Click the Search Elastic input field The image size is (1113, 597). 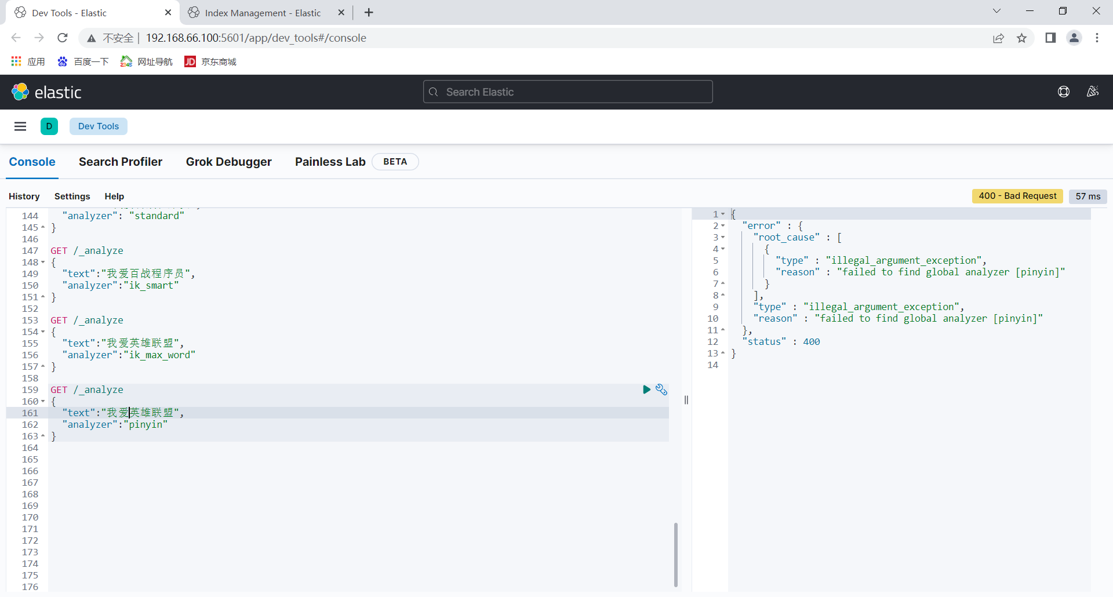[568, 92]
